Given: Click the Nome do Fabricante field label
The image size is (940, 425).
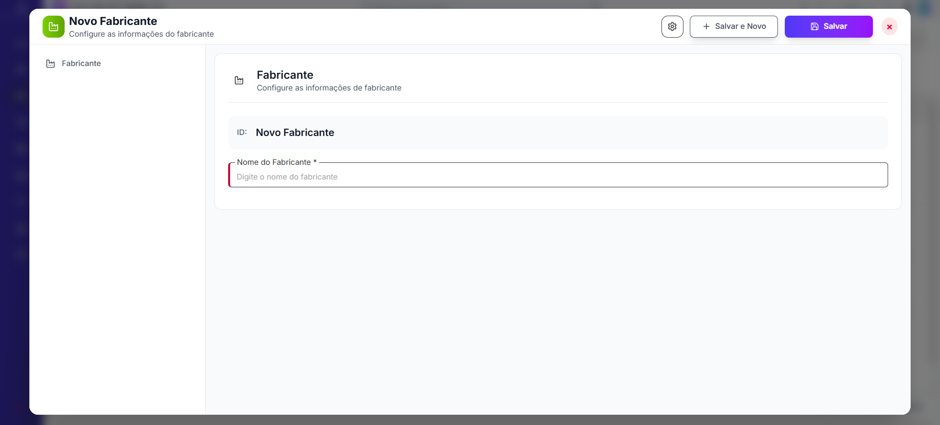Looking at the screenshot, I should pyautogui.click(x=274, y=162).
